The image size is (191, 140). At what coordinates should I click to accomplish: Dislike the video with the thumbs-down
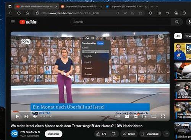click(x=113, y=134)
